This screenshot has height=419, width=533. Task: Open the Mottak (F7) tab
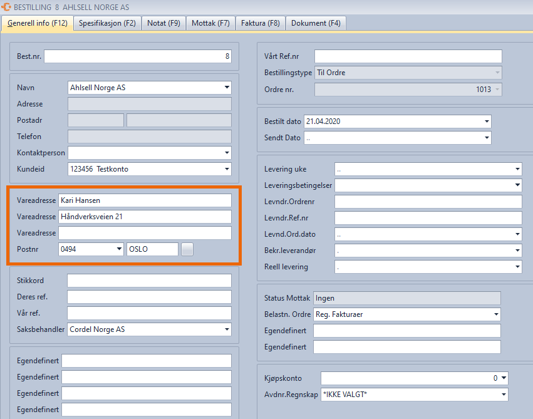click(x=210, y=23)
